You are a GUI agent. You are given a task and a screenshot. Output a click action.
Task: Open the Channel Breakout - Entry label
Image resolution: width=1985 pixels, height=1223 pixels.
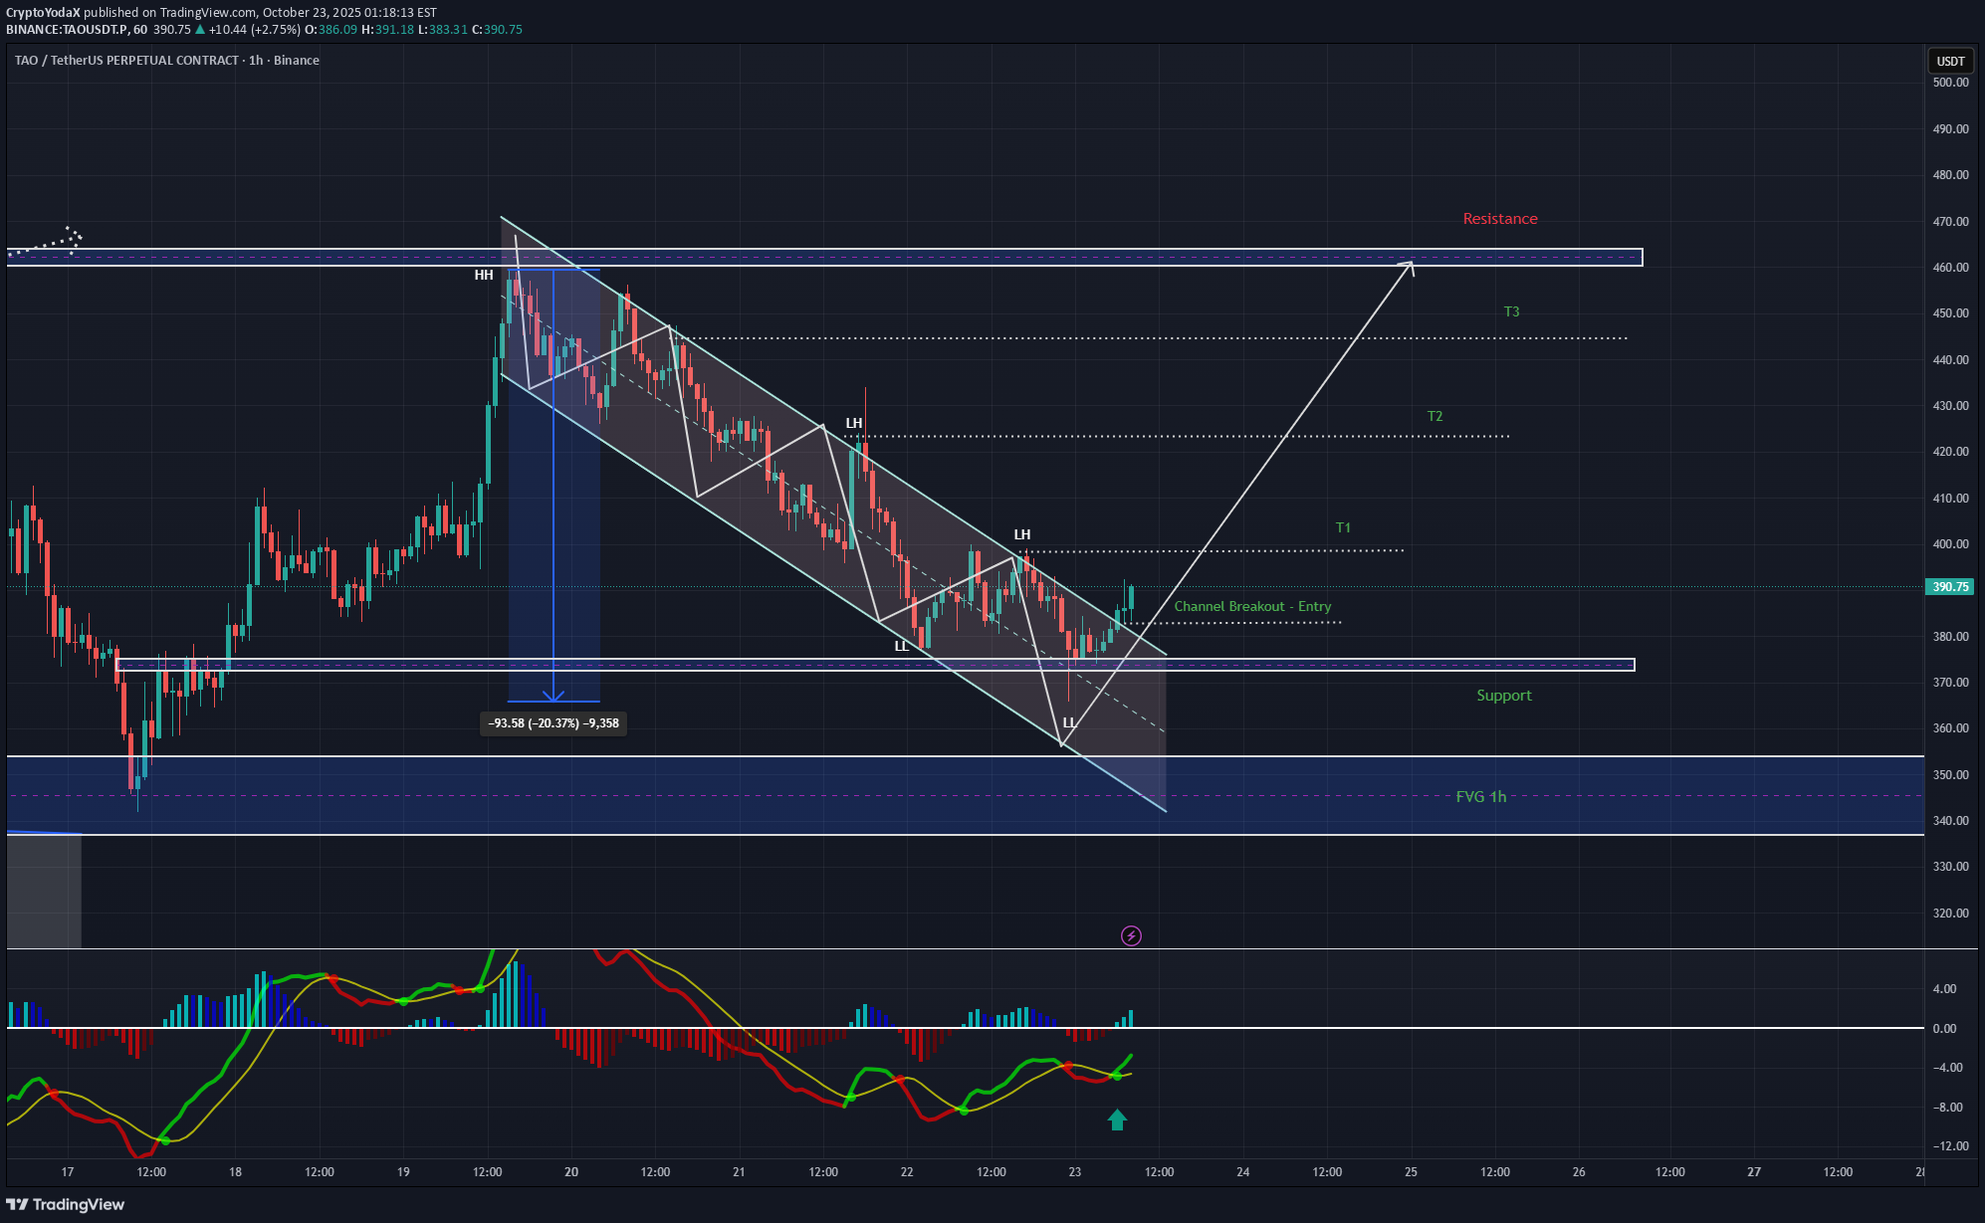[1254, 605]
